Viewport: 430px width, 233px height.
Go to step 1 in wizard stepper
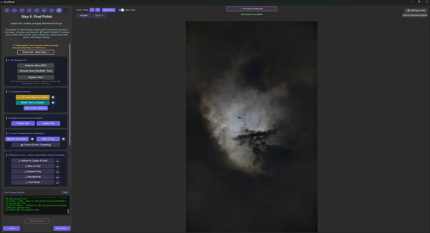pos(7,10)
